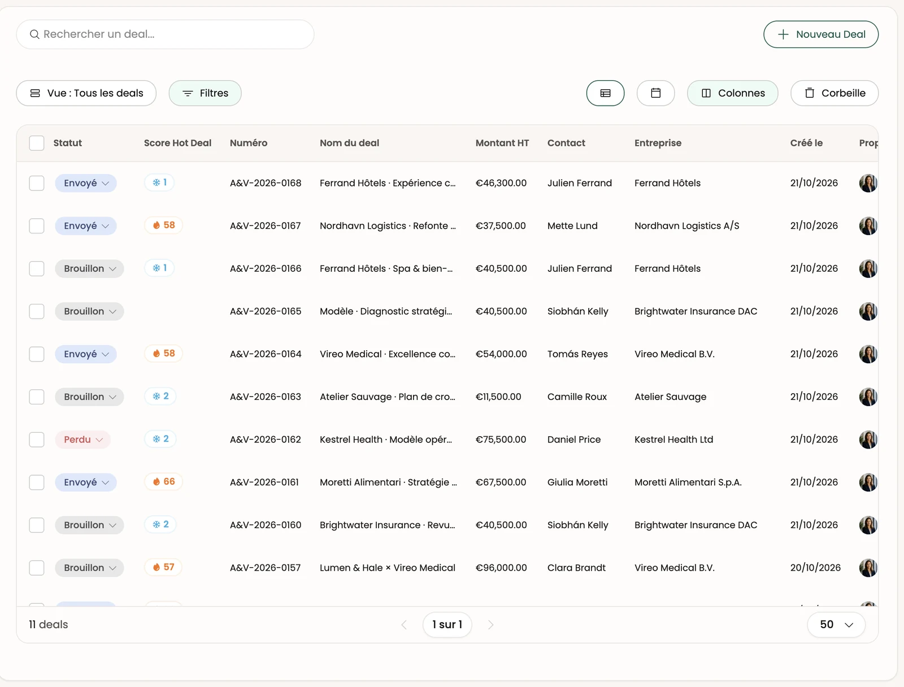Click the hot score 58 badge for A&V-2026-0167
This screenshot has width=904, height=687.
tap(164, 225)
